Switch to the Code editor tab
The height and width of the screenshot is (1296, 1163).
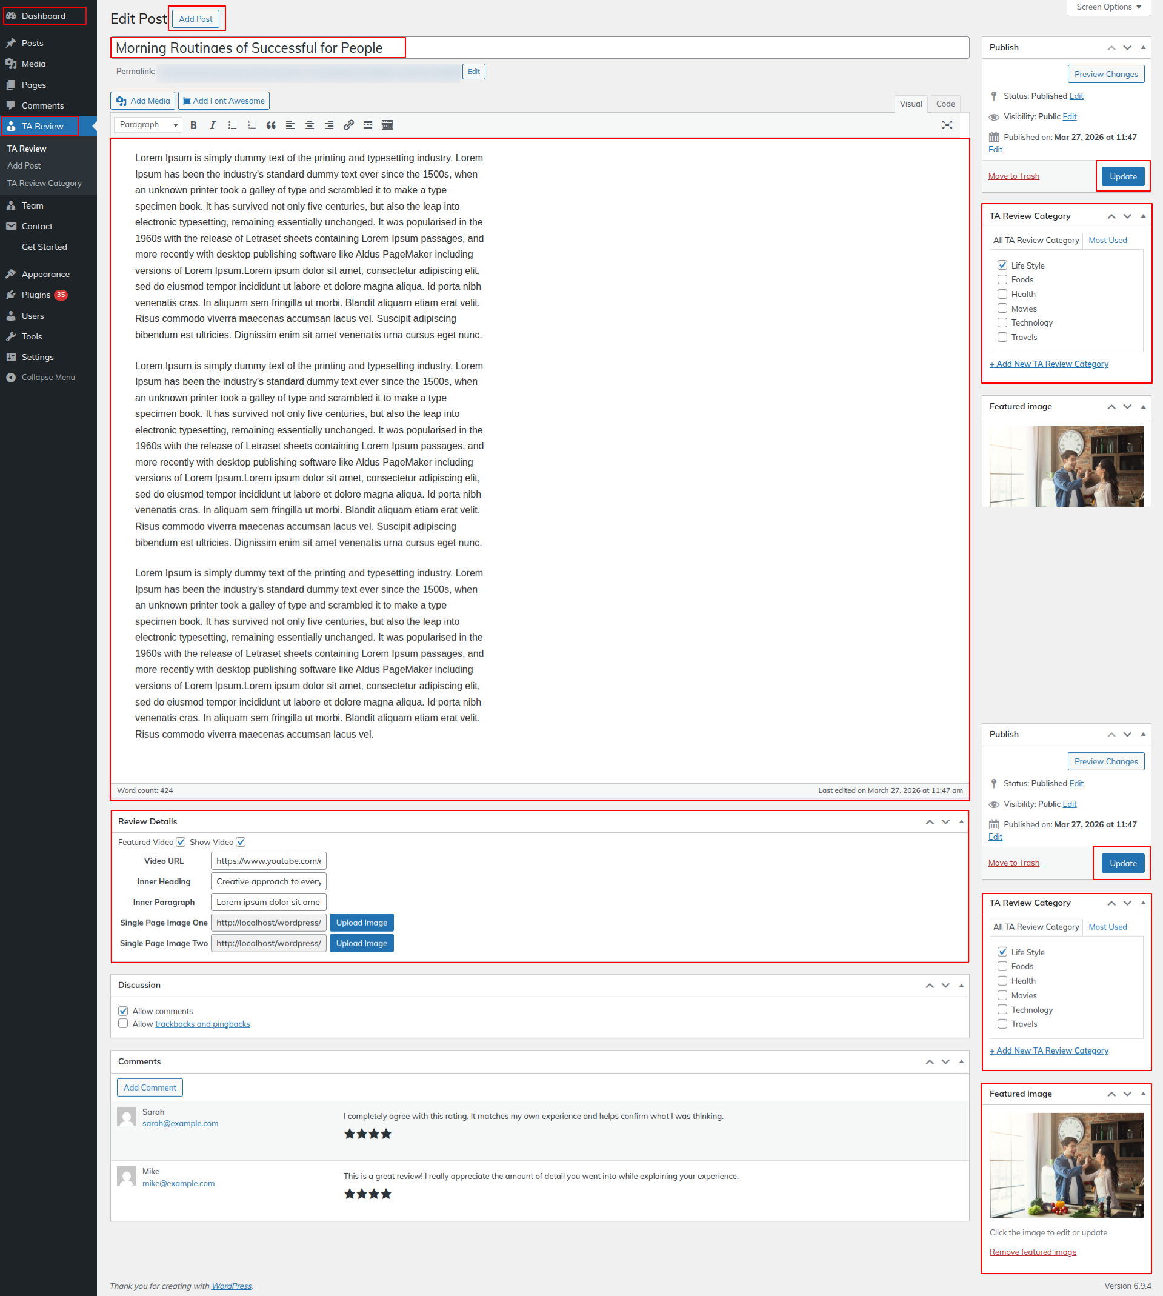click(x=945, y=104)
